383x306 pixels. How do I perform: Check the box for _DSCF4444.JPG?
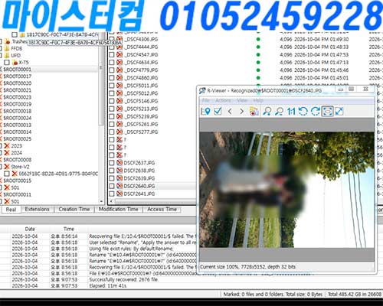[x=112, y=47]
